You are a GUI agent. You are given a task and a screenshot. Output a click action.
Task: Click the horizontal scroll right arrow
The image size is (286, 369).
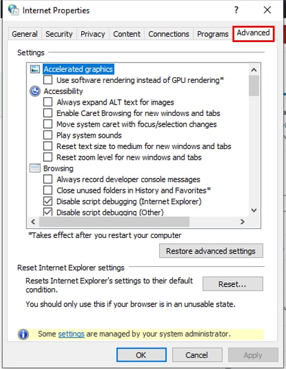(242, 222)
